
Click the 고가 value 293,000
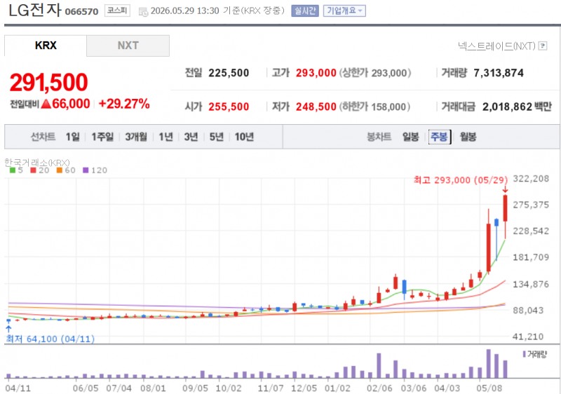(x=316, y=73)
